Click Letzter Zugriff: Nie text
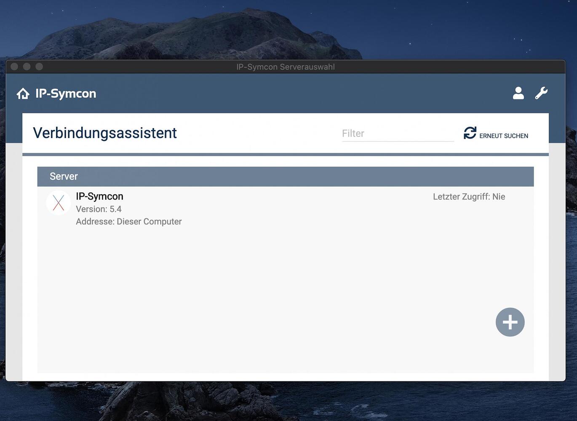577x421 pixels. [x=469, y=196]
